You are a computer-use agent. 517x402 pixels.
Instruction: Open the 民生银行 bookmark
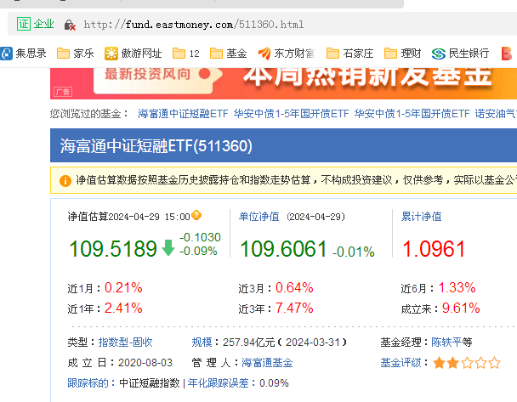460,54
